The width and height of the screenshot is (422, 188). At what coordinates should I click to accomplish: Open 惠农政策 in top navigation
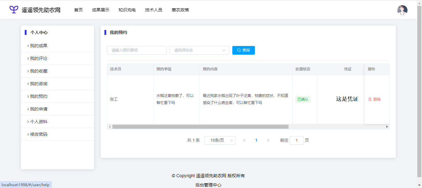coord(180,10)
